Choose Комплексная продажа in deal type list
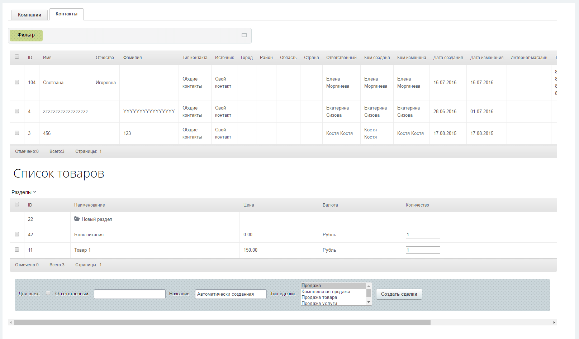Viewport: 579px width, 339px height. click(x=326, y=292)
